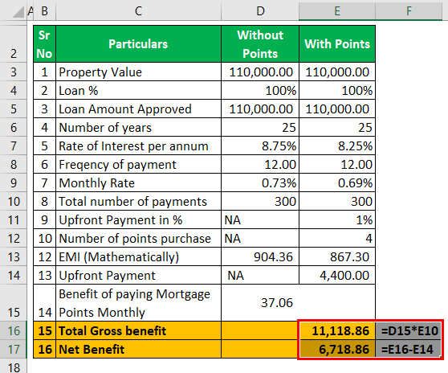
Task: Click the 867.30 EMI value
Action: [x=337, y=257]
